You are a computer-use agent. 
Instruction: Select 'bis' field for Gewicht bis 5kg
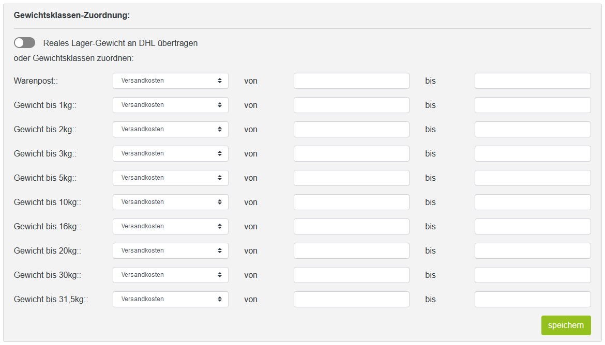coord(533,178)
